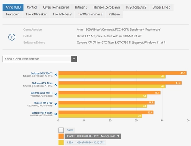
Task: Click Geforce GTX 780 Ti MAX OC label
Action: click(41, 73)
